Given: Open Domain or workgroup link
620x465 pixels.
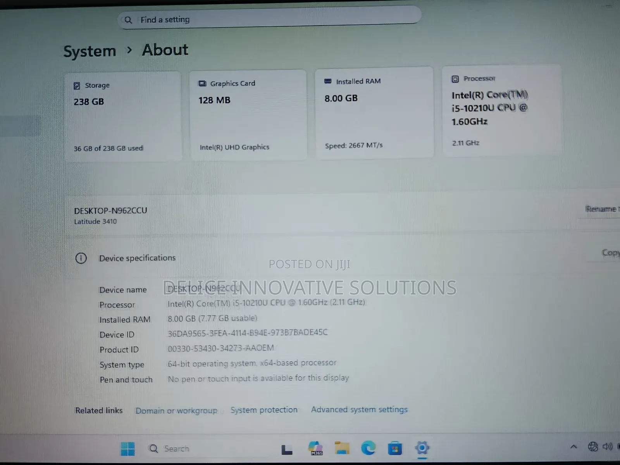Looking at the screenshot, I should [x=176, y=411].
